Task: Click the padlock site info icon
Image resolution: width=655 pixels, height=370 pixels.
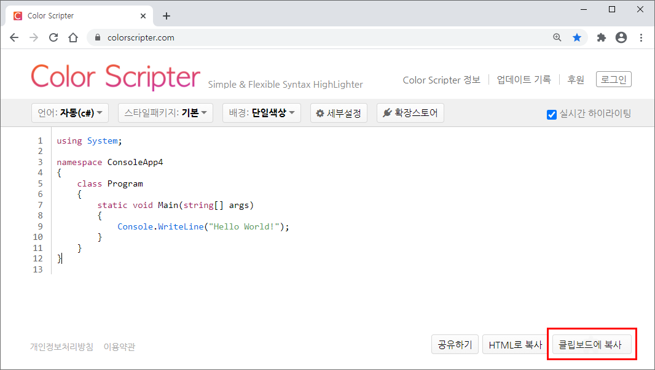Action: click(98, 37)
